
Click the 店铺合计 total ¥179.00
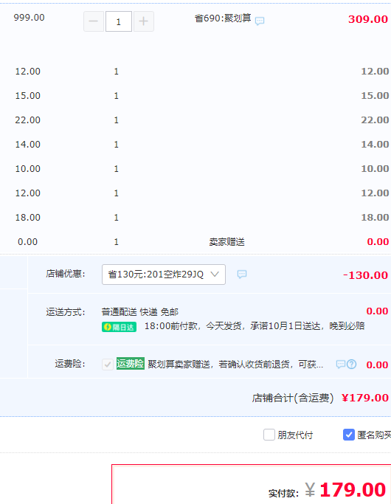pos(365,398)
